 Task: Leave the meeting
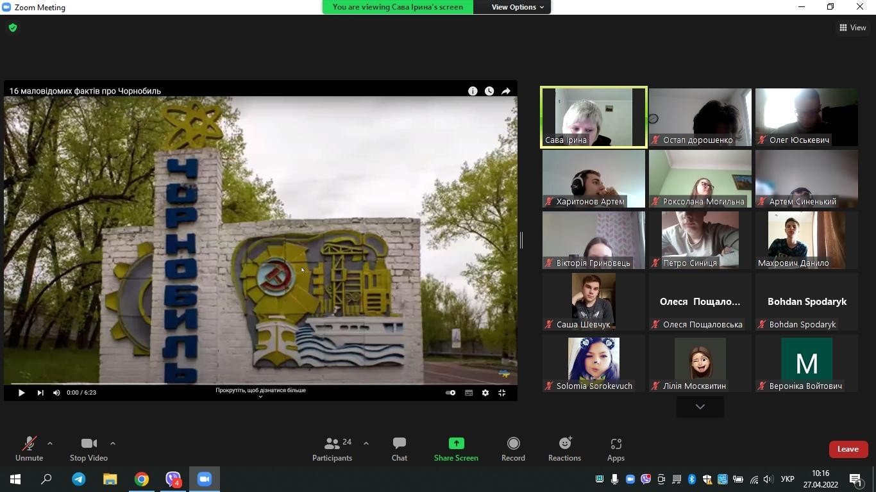tap(848, 449)
